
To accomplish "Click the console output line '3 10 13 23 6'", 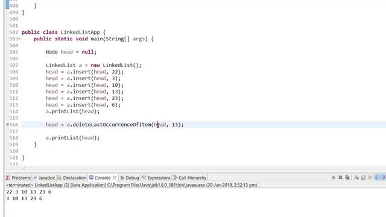I will click(24, 198).
